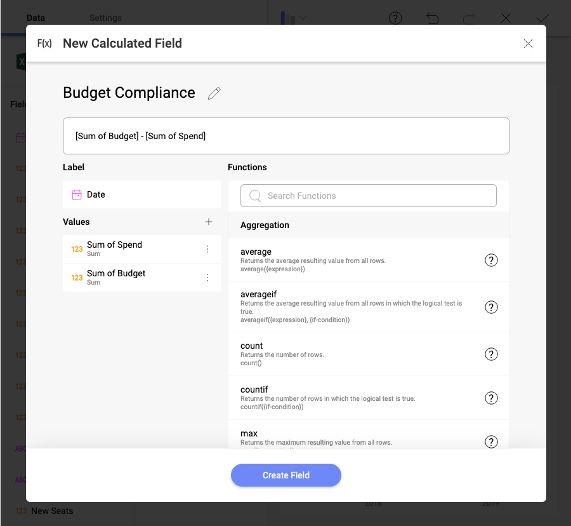Select the count function entry
Screen dimensions: 571x526
(x=251, y=346)
